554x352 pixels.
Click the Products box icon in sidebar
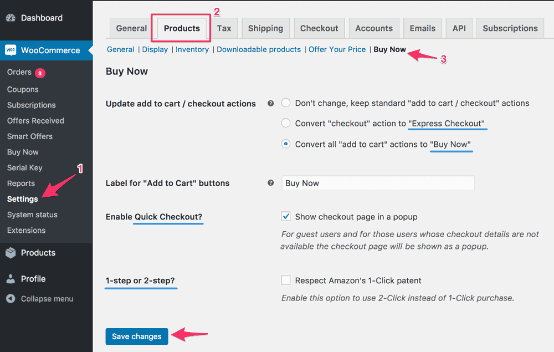pyautogui.click(x=11, y=253)
